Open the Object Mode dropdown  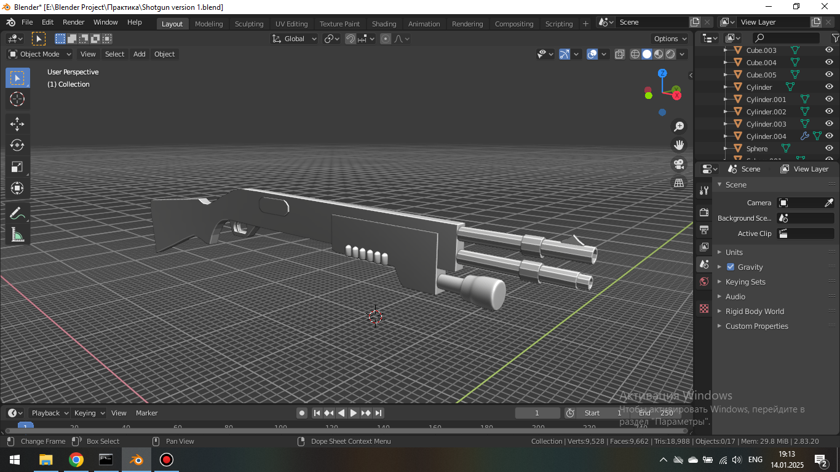(x=40, y=54)
